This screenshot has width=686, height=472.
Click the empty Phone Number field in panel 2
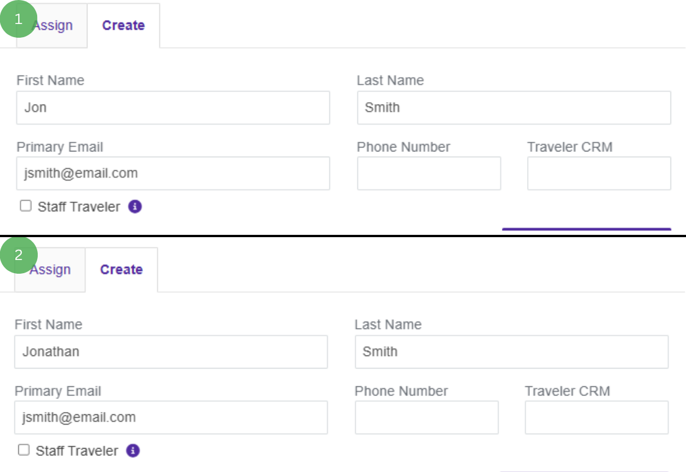coord(427,417)
